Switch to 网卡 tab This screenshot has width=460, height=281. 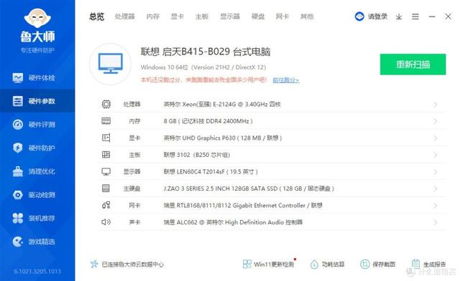click(282, 16)
